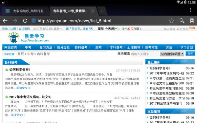
Task: Open the browser overflow menu dots
Action: (x=190, y=10)
